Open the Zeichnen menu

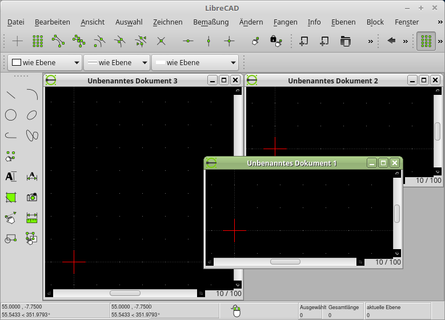167,22
